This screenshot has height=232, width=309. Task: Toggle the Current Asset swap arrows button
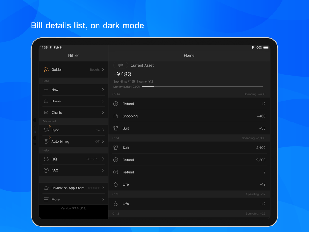[121, 65]
